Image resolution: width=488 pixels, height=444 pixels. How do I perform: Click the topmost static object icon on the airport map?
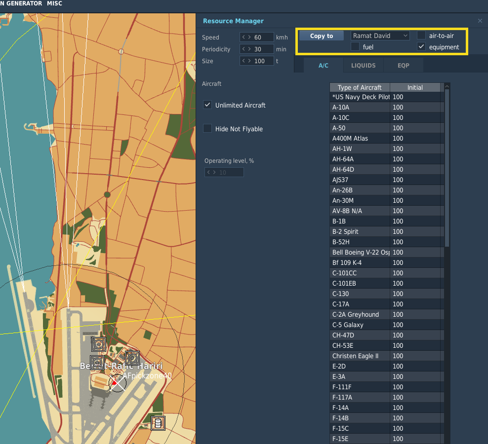point(99,344)
